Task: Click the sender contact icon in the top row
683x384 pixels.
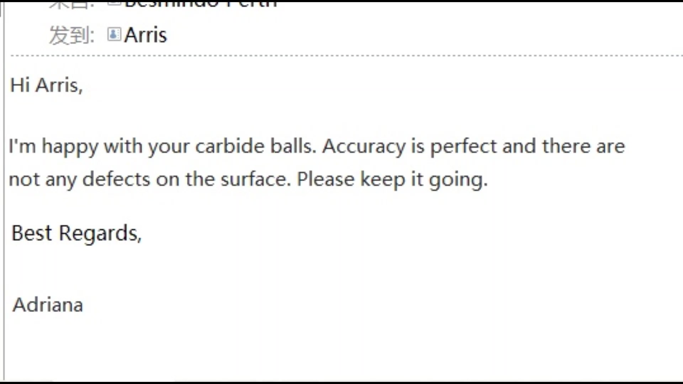Action: pos(114,3)
